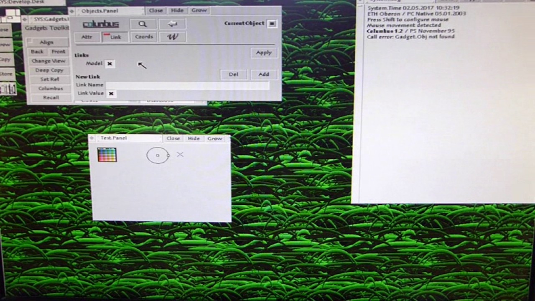Click the Del button for links
This screenshot has width=535, height=301.
[233, 74]
